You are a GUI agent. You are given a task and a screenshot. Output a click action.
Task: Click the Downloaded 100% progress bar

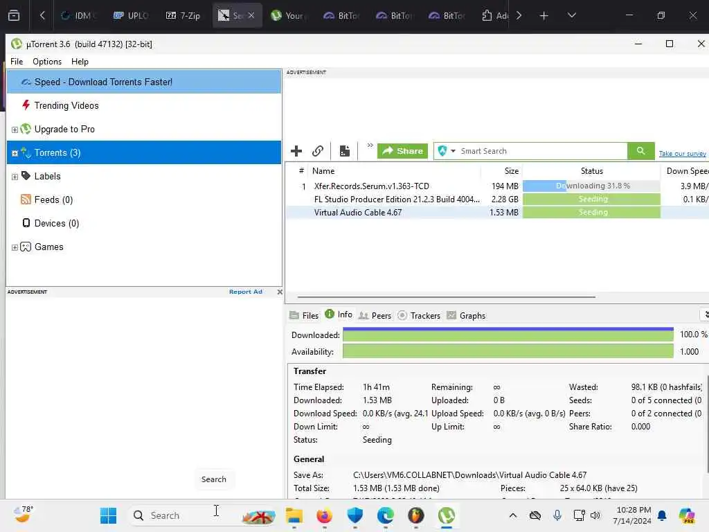point(508,335)
